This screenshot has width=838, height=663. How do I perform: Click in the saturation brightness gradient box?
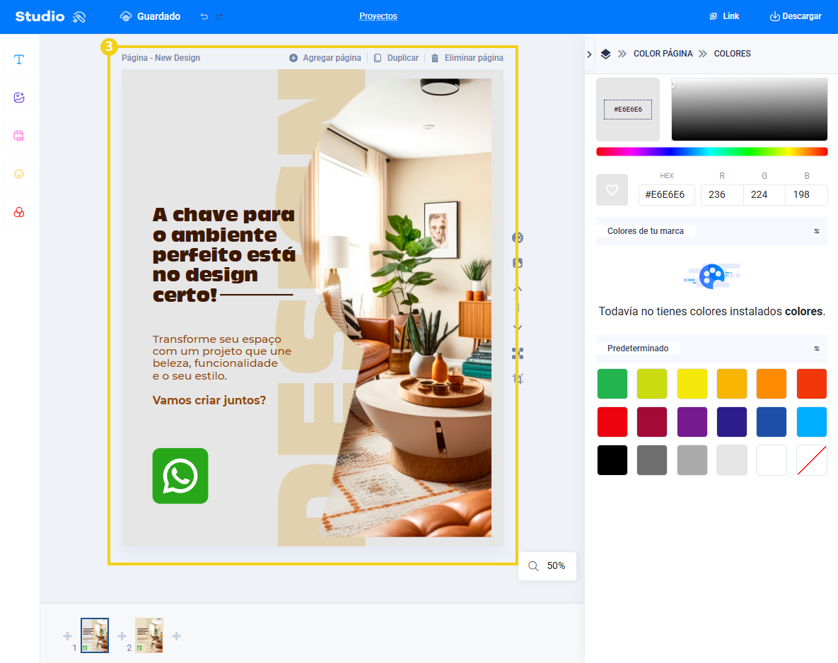pos(750,110)
